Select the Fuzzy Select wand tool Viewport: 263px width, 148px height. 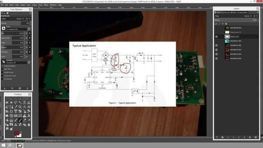pos(20,102)
